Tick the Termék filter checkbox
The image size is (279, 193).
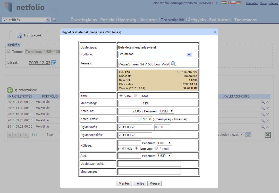9,51
